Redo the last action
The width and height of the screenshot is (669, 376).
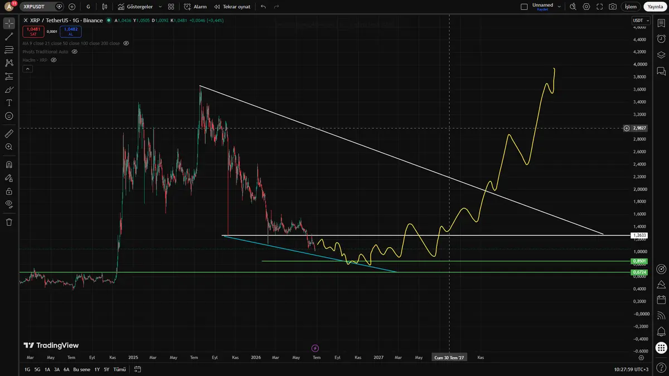click(x=277, y=7)
